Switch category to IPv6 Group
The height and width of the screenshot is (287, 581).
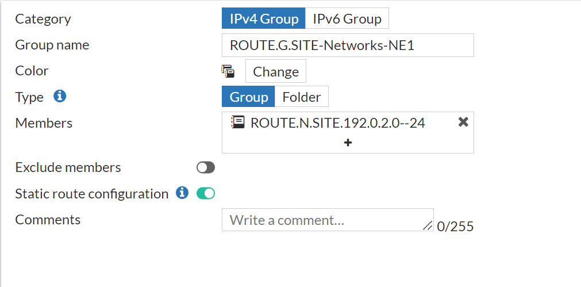click(347, 18)
